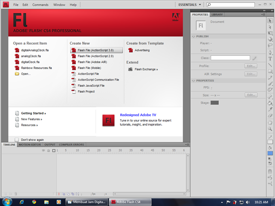This screenshot has height=206, width=275.
Task: Open the Commands menu
Action: tap(40, 5)
